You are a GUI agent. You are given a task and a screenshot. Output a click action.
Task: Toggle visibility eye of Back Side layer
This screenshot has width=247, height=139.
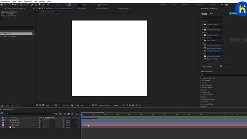[40, 125]
